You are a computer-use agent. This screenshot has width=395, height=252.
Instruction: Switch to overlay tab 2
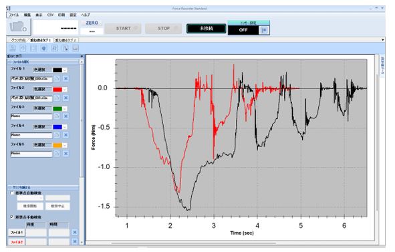[65, 40]
